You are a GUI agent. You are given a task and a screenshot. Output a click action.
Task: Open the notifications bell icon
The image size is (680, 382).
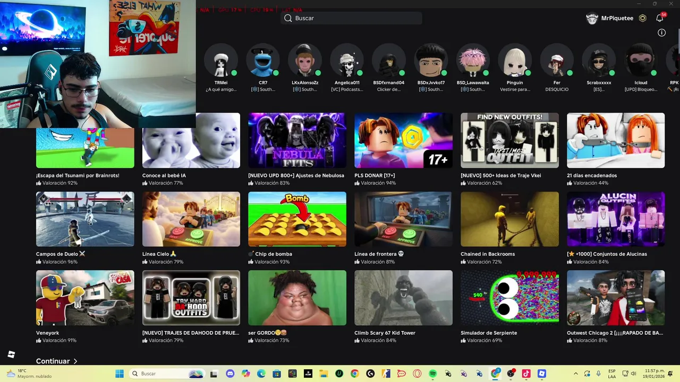[x=659, y=18]
